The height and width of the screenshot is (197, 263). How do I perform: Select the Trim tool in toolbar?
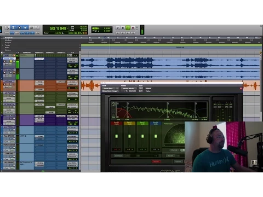pos(13,27)
